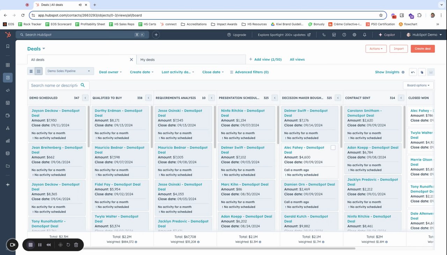Open the All views link
447x255 pixels.
[x=297, y=60]
